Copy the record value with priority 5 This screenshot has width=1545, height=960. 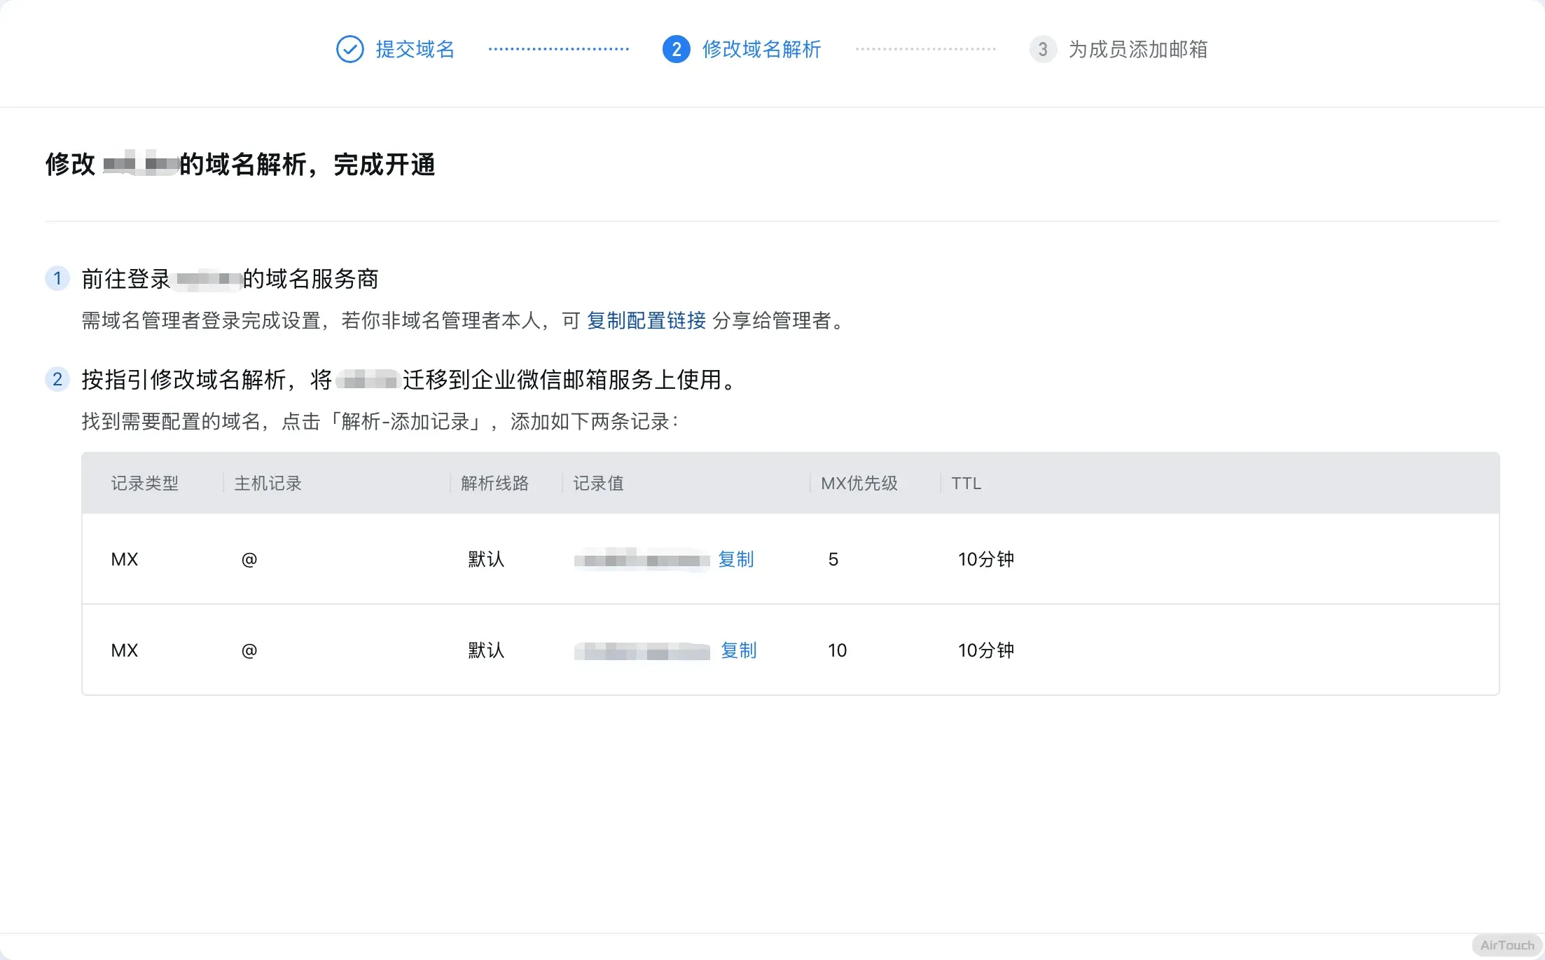735,559
